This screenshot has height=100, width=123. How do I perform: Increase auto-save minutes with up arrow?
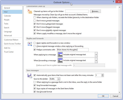pos(102,74)
